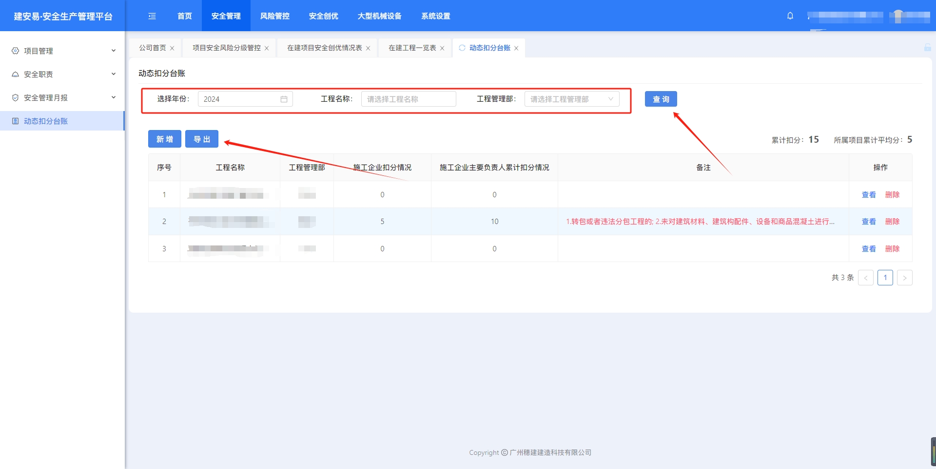Viewport: 936px width, 469px height.
Task: Click 删除 link for row 3
Action: click(x=892, y=249)
